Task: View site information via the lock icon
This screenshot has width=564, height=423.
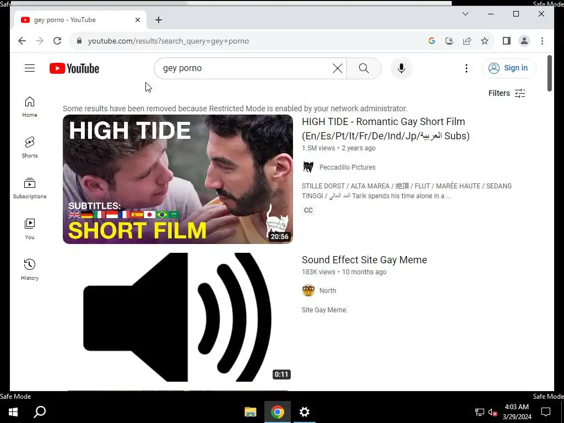Action: point(79,41)
